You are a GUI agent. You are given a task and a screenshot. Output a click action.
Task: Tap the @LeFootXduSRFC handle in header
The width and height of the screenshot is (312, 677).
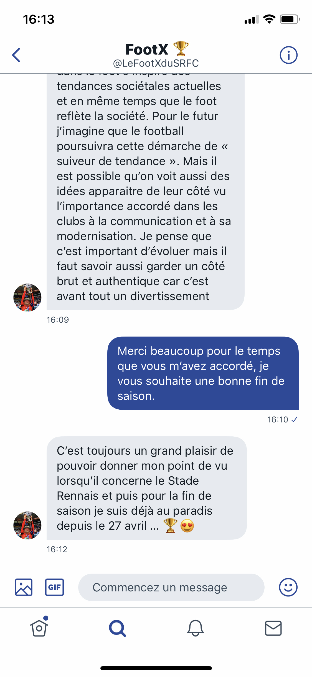pyautogui.click(x=156, y=63)
